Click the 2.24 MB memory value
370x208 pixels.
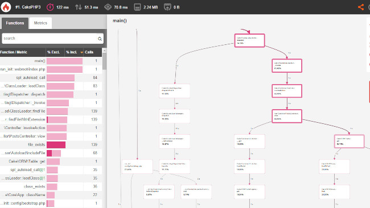click(x=150, y=7)
